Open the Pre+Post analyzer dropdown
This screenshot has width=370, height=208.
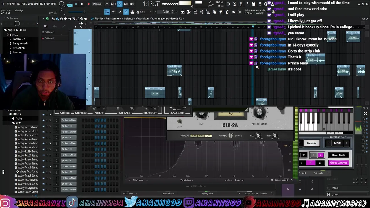click(239, 180)
